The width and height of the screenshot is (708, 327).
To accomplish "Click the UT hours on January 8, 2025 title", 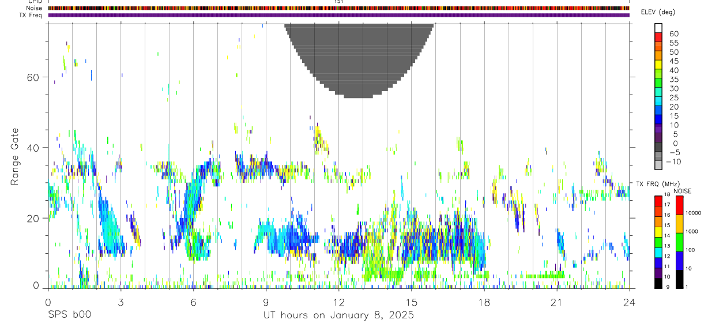I will click(x=338, y=315).
